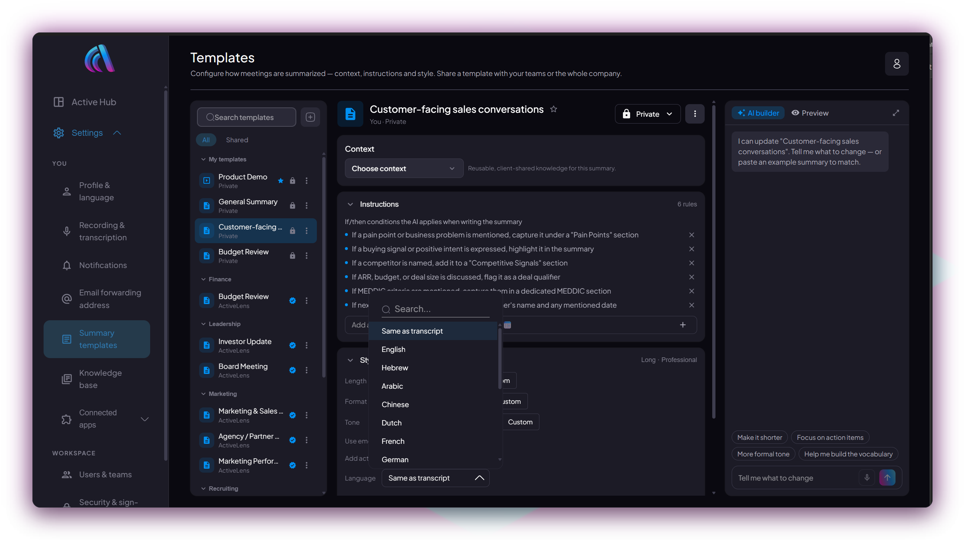Open the Private visibility dropdown
The width and height of the screenshot is (965, 540).
click(647, 114)
